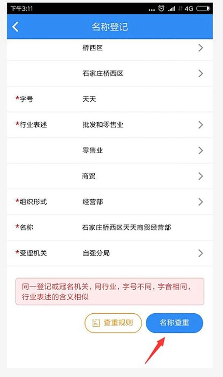Tap the signal strength bars icon
This screenshot has height=377, width=223.
click(171, 9)
